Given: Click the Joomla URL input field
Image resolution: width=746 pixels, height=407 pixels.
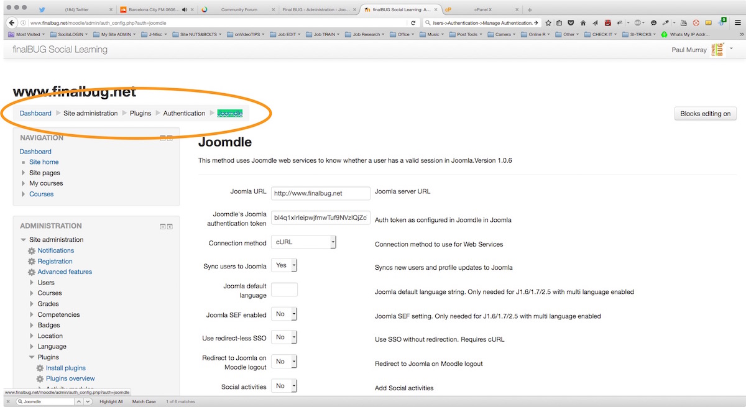Looking at the screenshot, I should (x=320, y=193).
